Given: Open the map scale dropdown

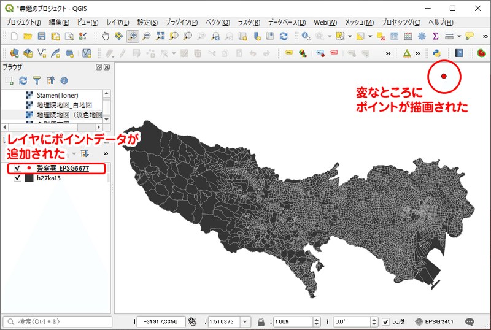Looking at the screenshot, I should (x=245, y=321).
